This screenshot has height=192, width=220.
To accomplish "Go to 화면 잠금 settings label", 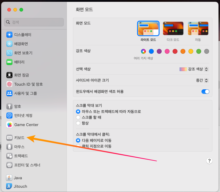I will click(x=22, y=75).
